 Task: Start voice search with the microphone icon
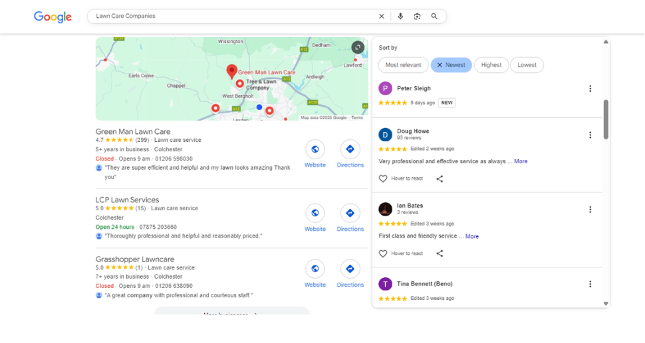point(400,17)
